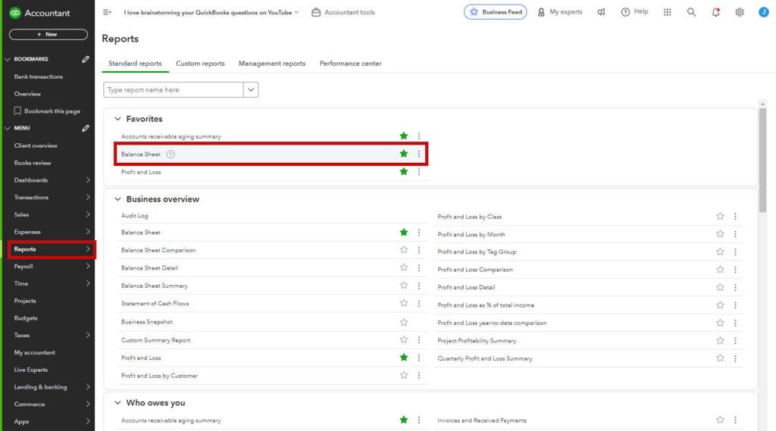
Task: Select the Standard reports tab
Action: coord(135,64)
